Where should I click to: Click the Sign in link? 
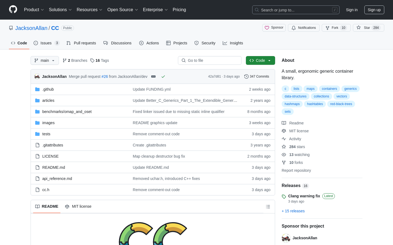pyautogui.click(x=352, y=10)
